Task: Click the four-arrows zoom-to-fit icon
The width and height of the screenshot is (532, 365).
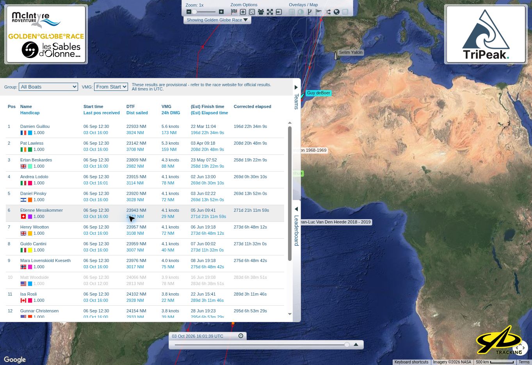Action: [270, 12]
